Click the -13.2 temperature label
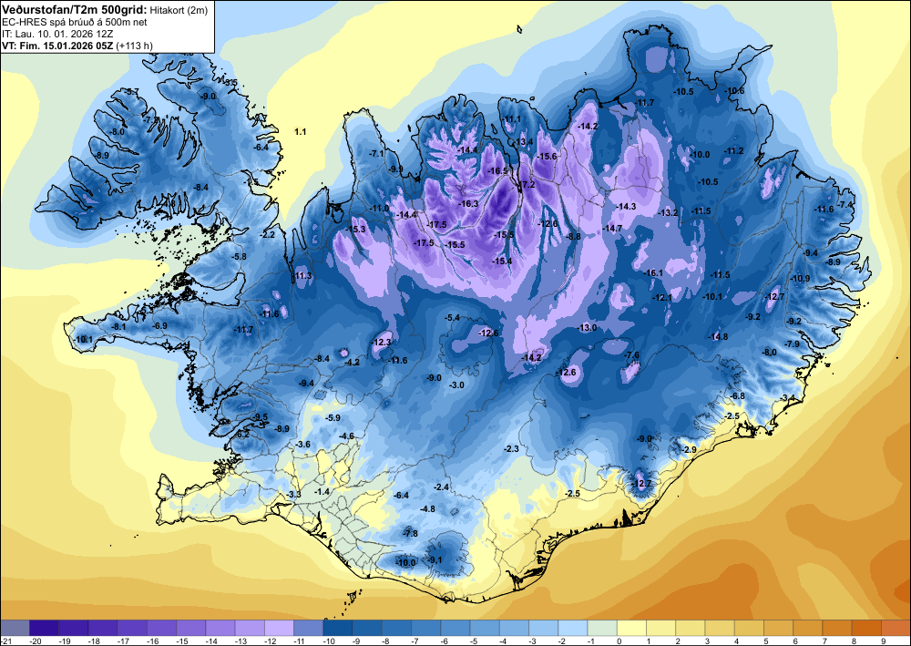911x646 pixels. pos(668,212)
